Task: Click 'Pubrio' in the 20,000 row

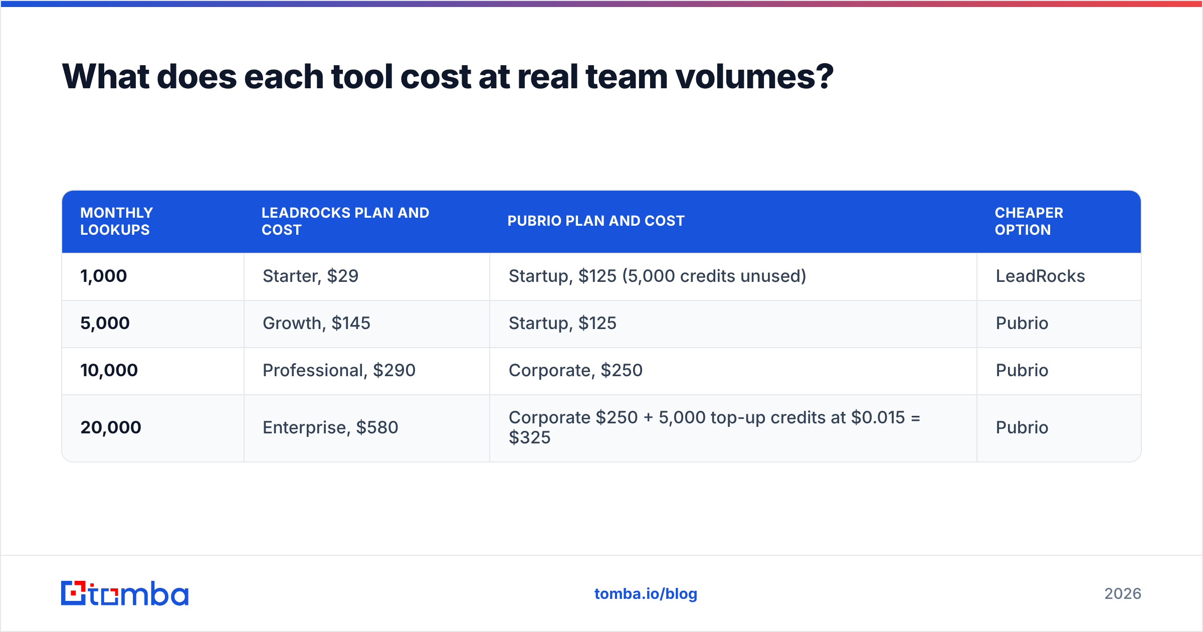Action: (x=1059, y=428)
